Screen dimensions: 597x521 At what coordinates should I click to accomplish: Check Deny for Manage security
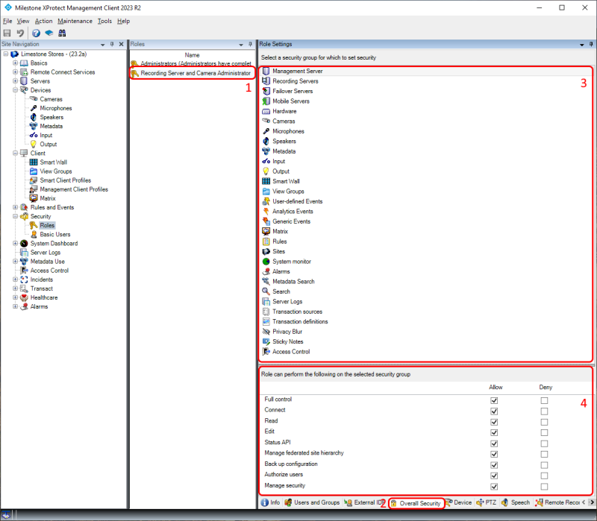coord(545,487)
